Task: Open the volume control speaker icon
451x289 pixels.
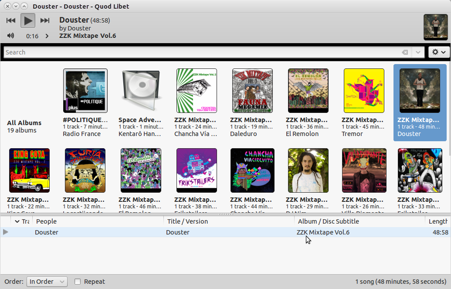Action: 10,36
